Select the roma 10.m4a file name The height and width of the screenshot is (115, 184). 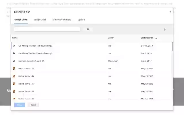click(x=24, y=69)
